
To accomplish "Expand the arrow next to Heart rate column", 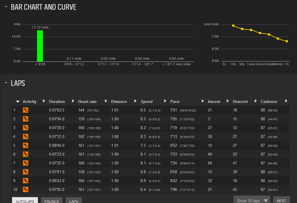I will click(x=106, y=101).
